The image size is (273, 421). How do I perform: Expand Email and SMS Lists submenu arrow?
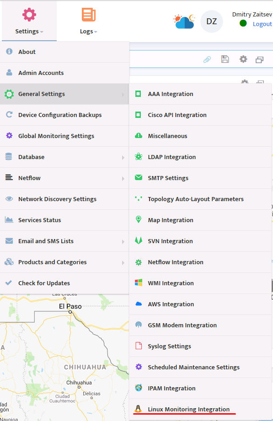tap(123, 242)
